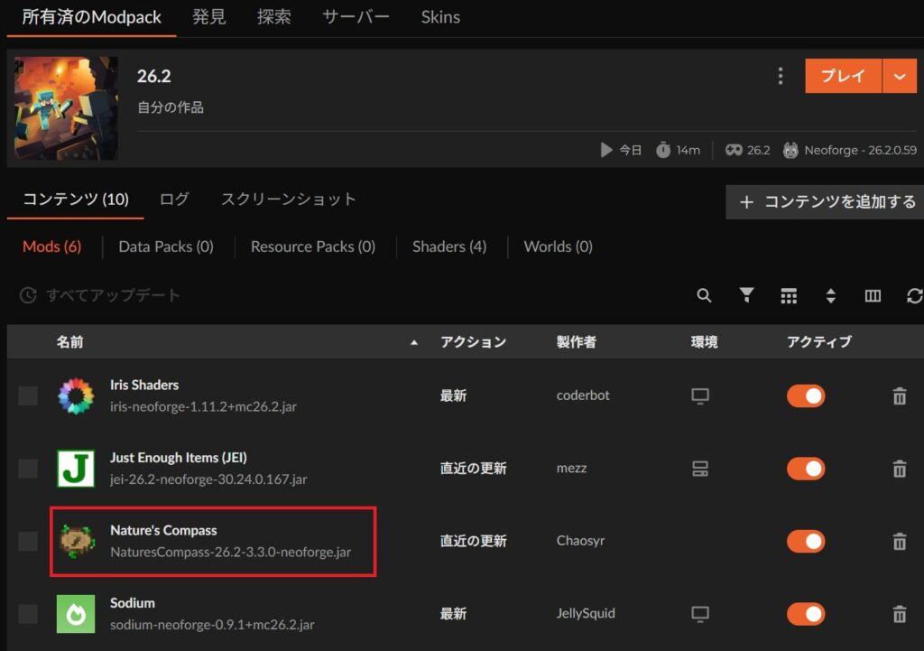Open the search icon in mods toolbar
This screenshot has height=651, width=924.
click(x=704, y=295)
